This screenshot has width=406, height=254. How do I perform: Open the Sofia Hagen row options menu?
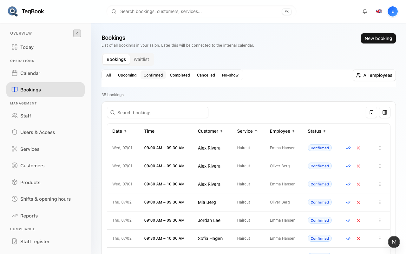[x=380, y=238]
